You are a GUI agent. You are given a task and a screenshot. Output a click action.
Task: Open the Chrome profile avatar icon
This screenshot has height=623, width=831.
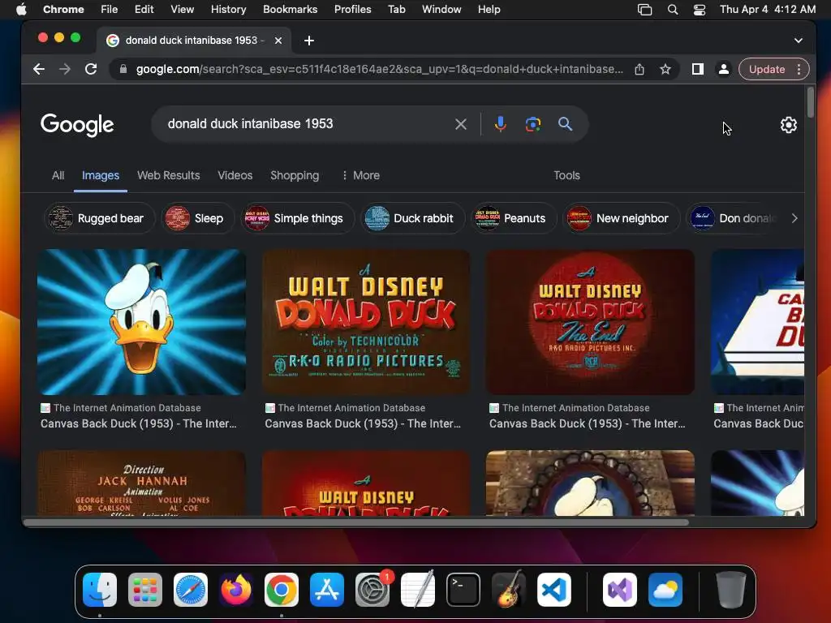click(723, 69)
